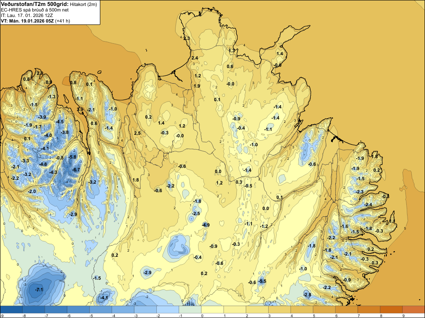Click the map title "Veðurstofan/T2m 500grid:"

tap(35, 4)
